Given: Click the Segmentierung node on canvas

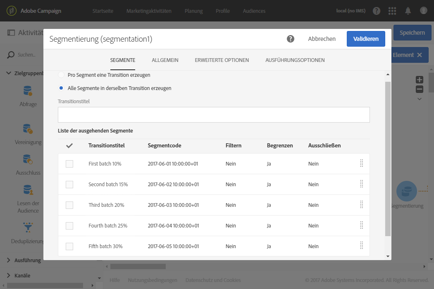Looking at the screenshot, I should tap(407, 191).
